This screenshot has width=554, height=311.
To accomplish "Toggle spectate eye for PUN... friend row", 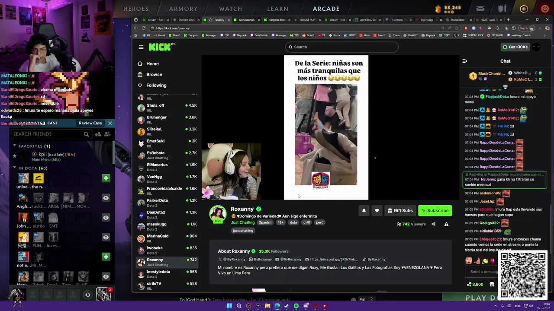I will (x=106, y=237).
